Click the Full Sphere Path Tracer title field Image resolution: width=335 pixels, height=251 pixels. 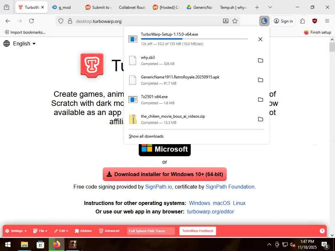pos(151,231)
